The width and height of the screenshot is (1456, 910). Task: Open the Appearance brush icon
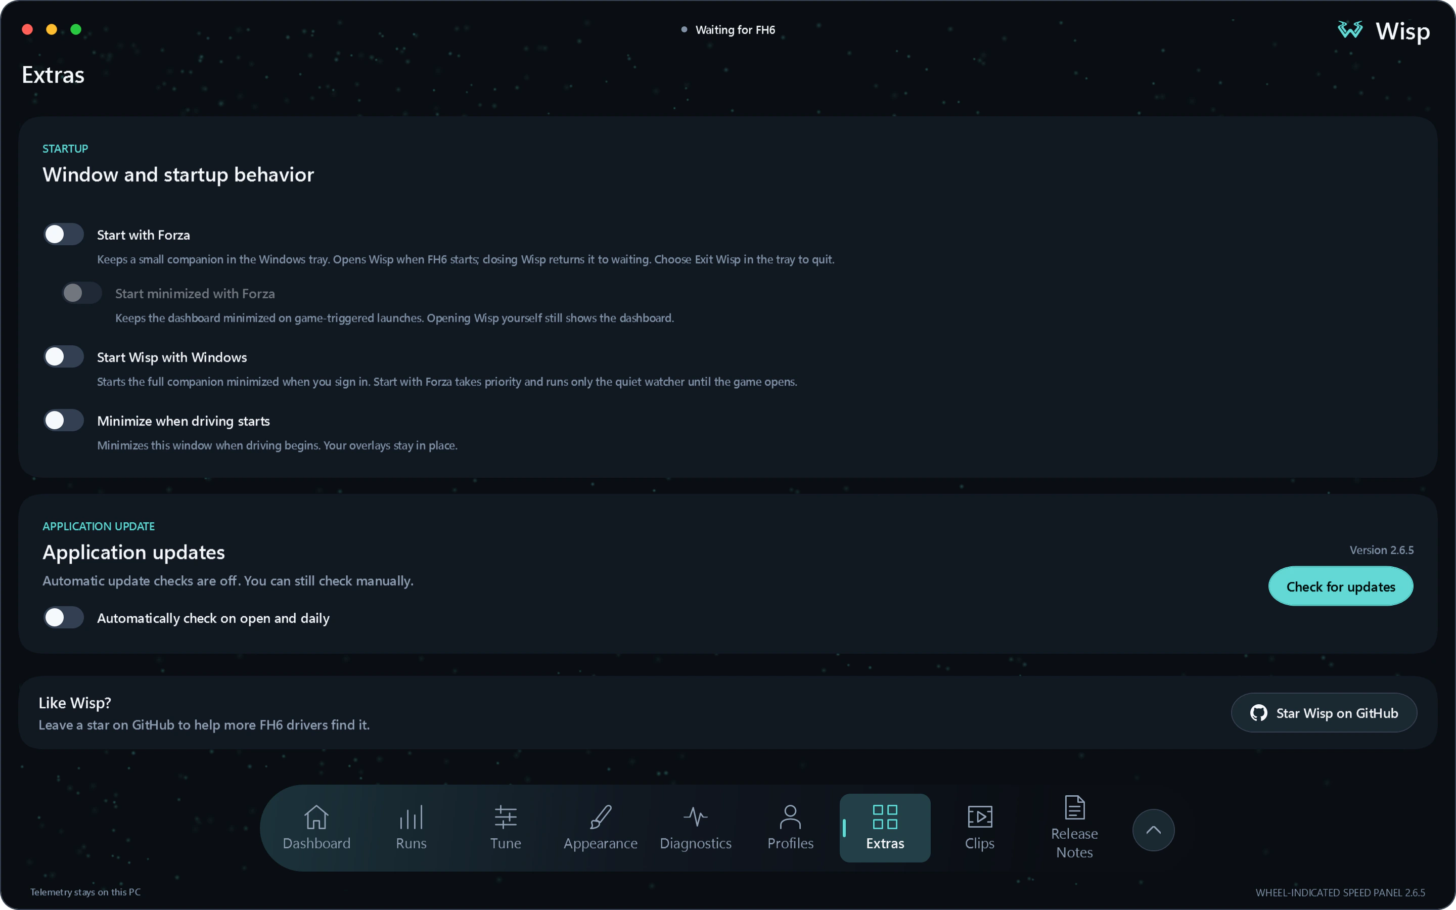(601, 816)
